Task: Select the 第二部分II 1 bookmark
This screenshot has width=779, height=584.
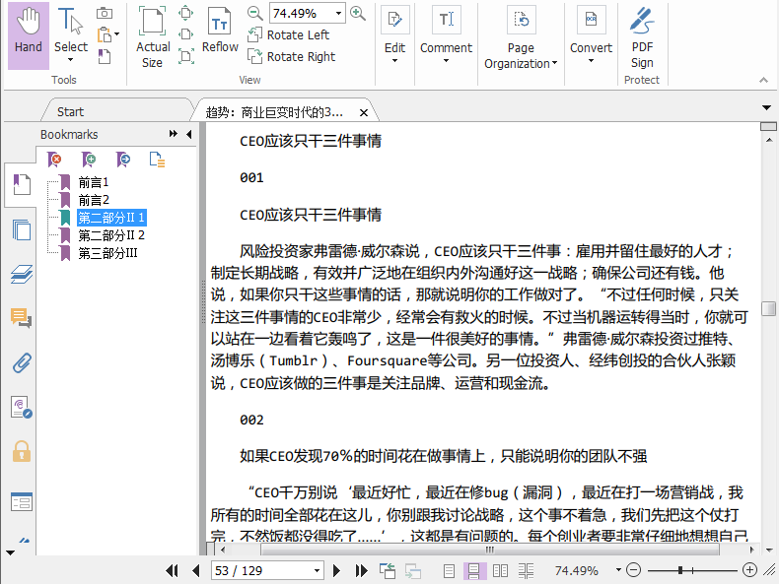Action: pos(111,218)
